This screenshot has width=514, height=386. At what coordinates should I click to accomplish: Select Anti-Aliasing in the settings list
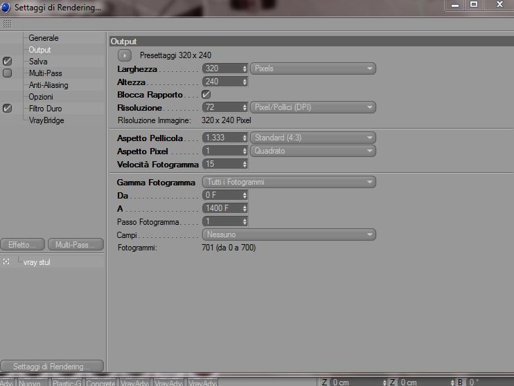coord(48,85)
